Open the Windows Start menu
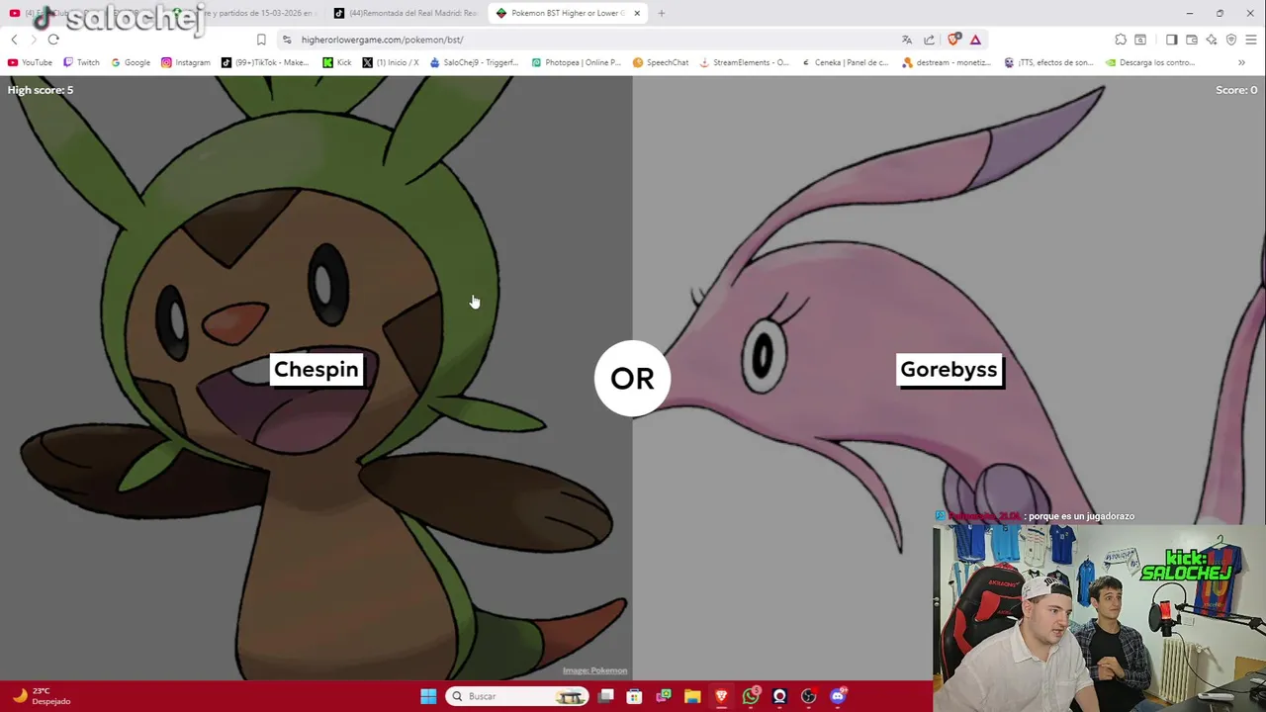The height and width of the screenshot is (712, 1266). 428,696
